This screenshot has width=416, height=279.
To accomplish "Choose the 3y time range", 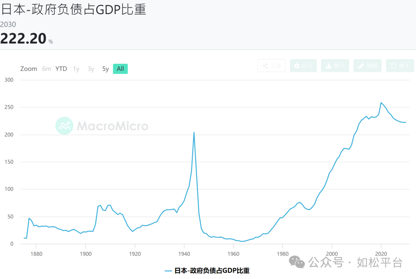I will pos(90,68).
